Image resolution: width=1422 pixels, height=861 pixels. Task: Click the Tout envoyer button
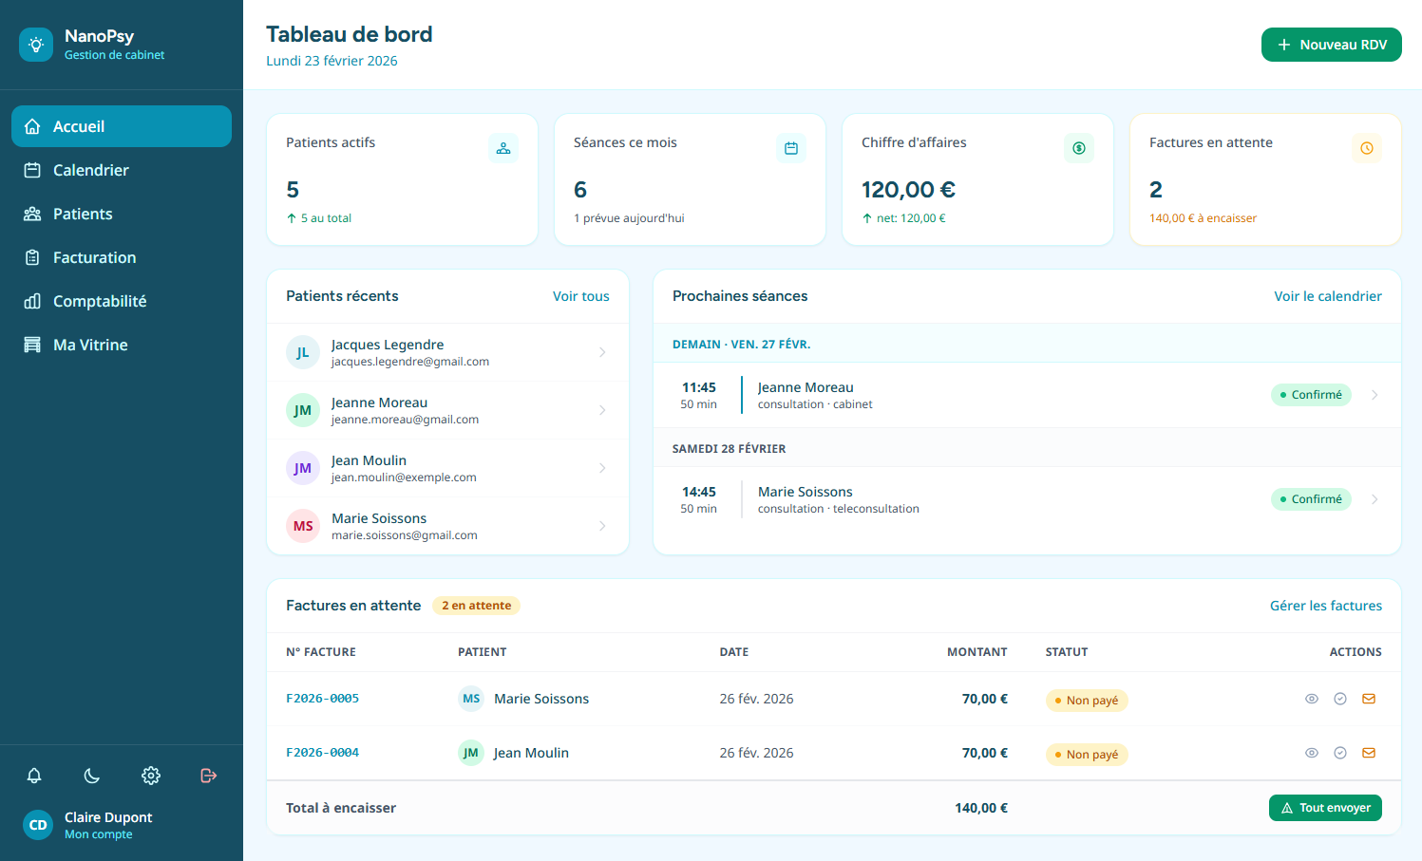(1325, 808)
